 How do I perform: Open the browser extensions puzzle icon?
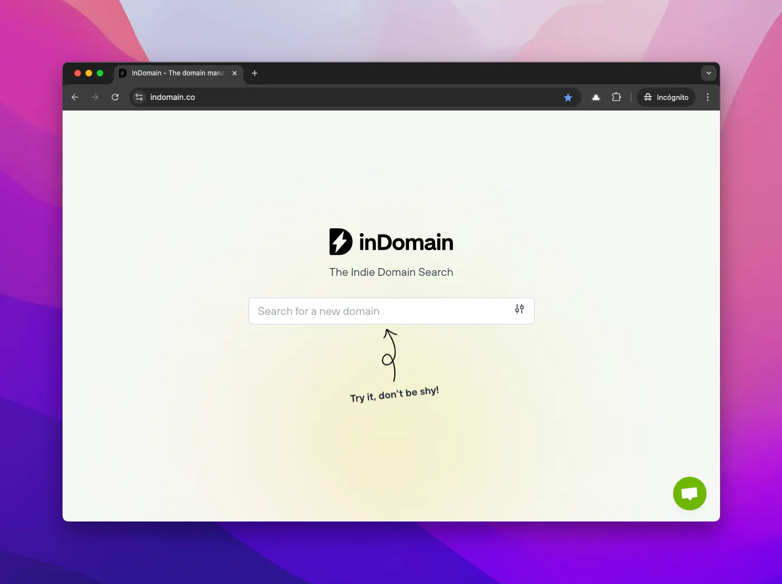pos(616,97)
